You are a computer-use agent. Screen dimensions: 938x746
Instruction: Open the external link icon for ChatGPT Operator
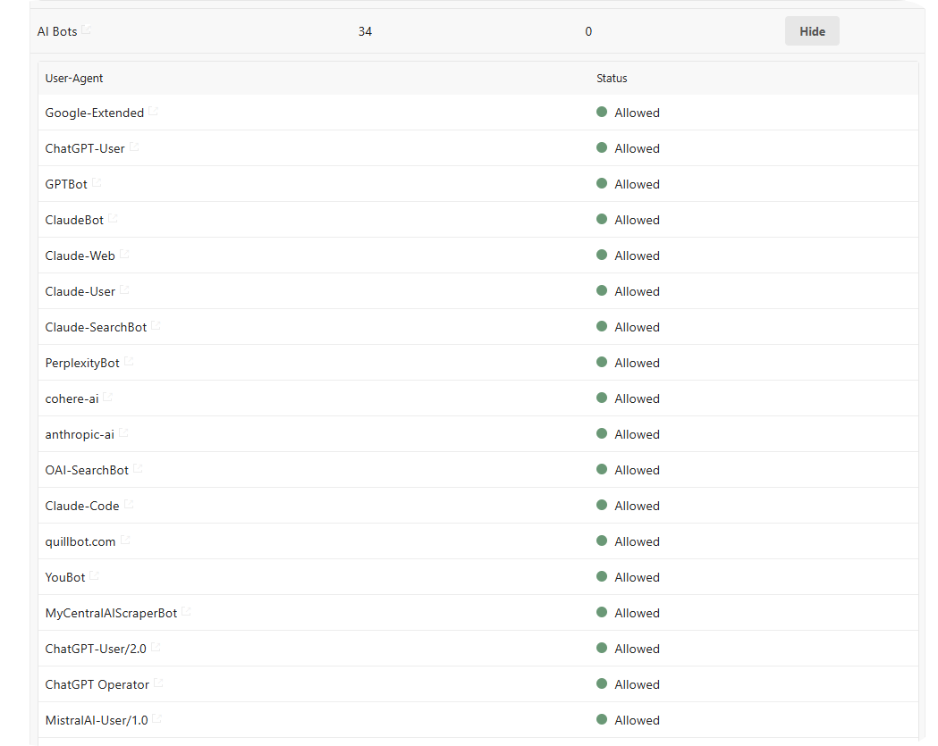tap(158, 683)
